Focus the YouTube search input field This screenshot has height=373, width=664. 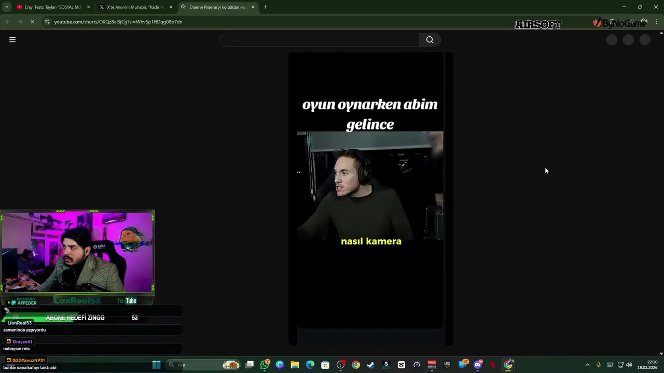click(319, 40)
